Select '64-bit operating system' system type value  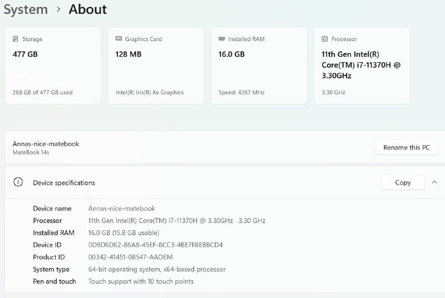coord(157,269)
